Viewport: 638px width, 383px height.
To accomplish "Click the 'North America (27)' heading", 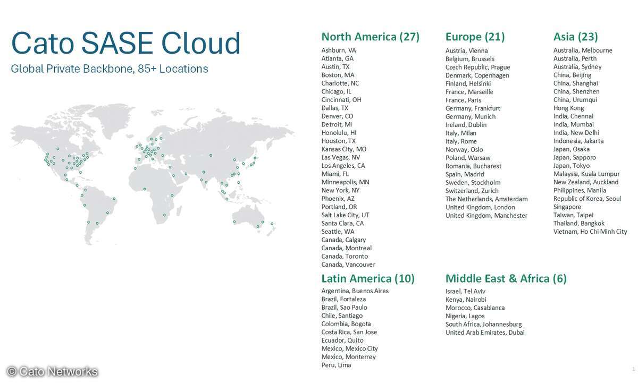I will click(371, 37).
